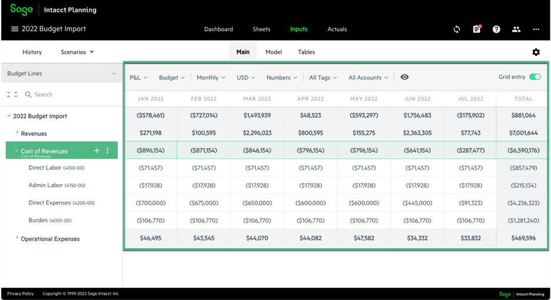Image resolution: width=551 pixels, height=300 pixels.
Task: Select the Admin Labor (4150-00) line
Action: pyautogui.click(x=57, y=185)
